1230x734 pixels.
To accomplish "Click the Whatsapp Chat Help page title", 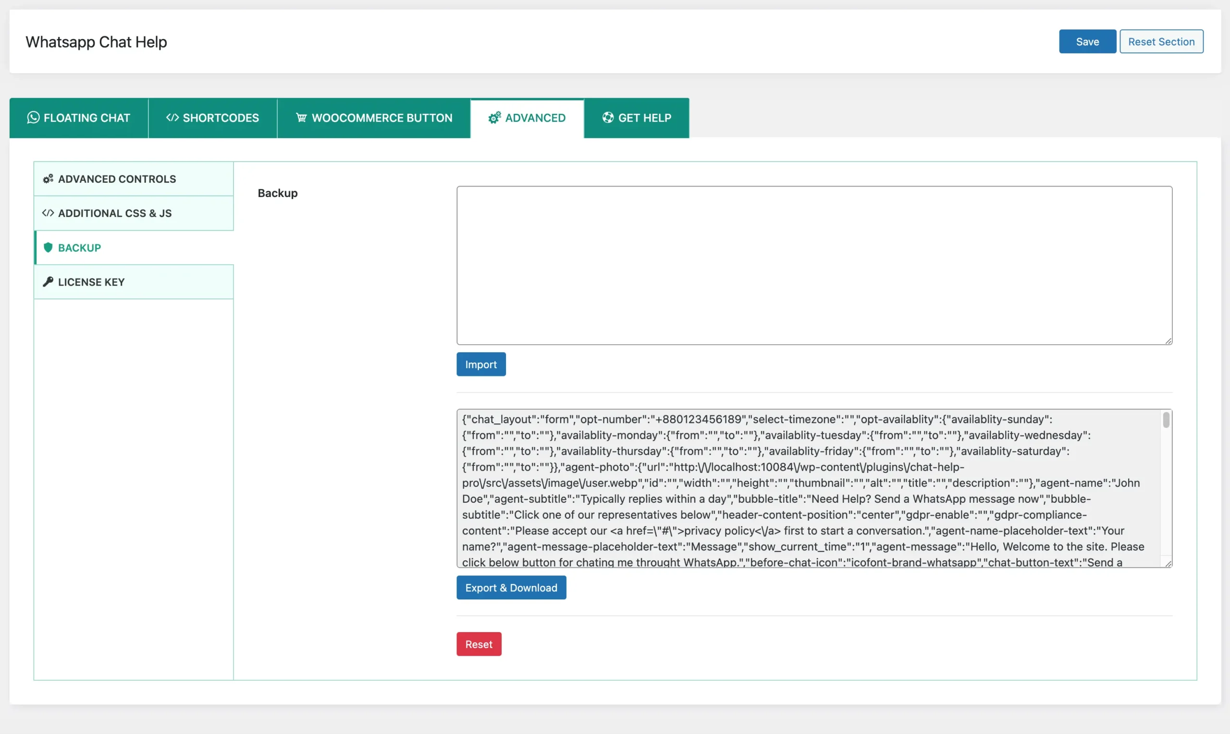I will point(97,41).
